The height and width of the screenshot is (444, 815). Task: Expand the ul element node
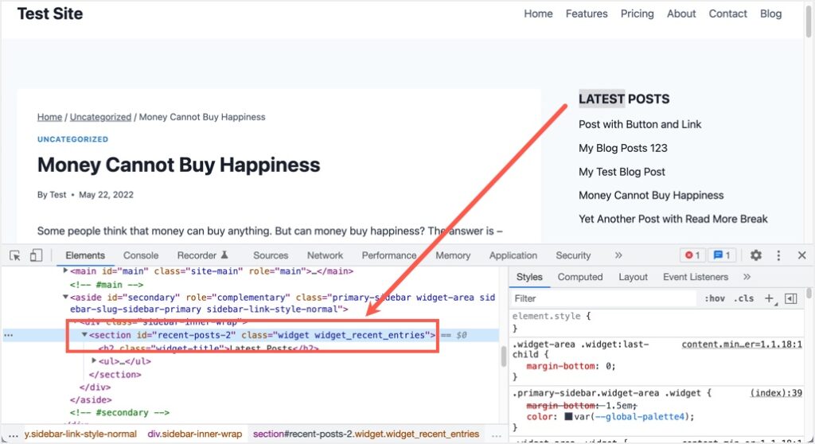[x=96, y=361]
